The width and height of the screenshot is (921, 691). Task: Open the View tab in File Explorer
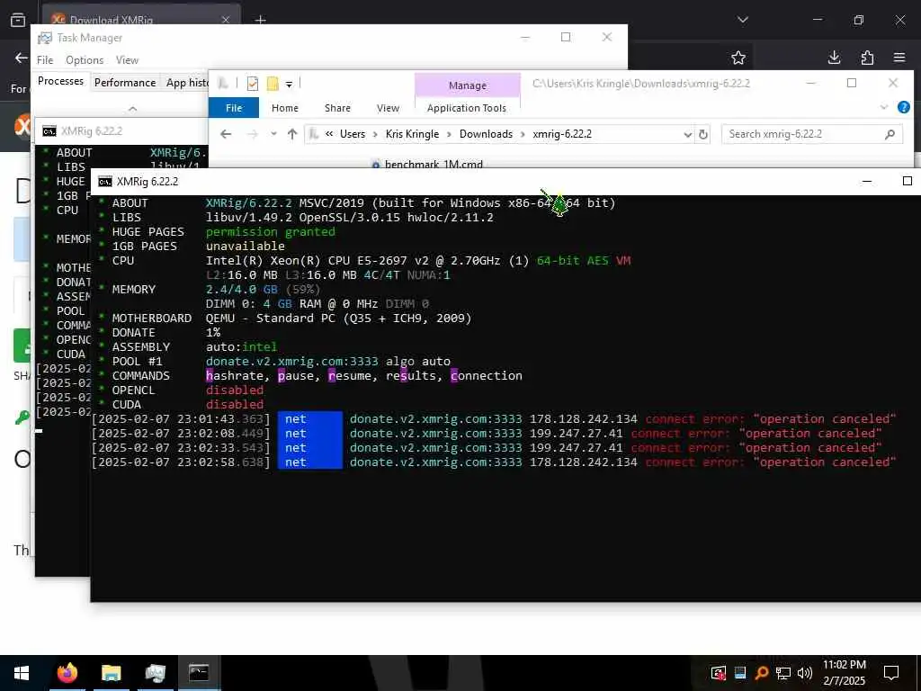pos(388,108)
